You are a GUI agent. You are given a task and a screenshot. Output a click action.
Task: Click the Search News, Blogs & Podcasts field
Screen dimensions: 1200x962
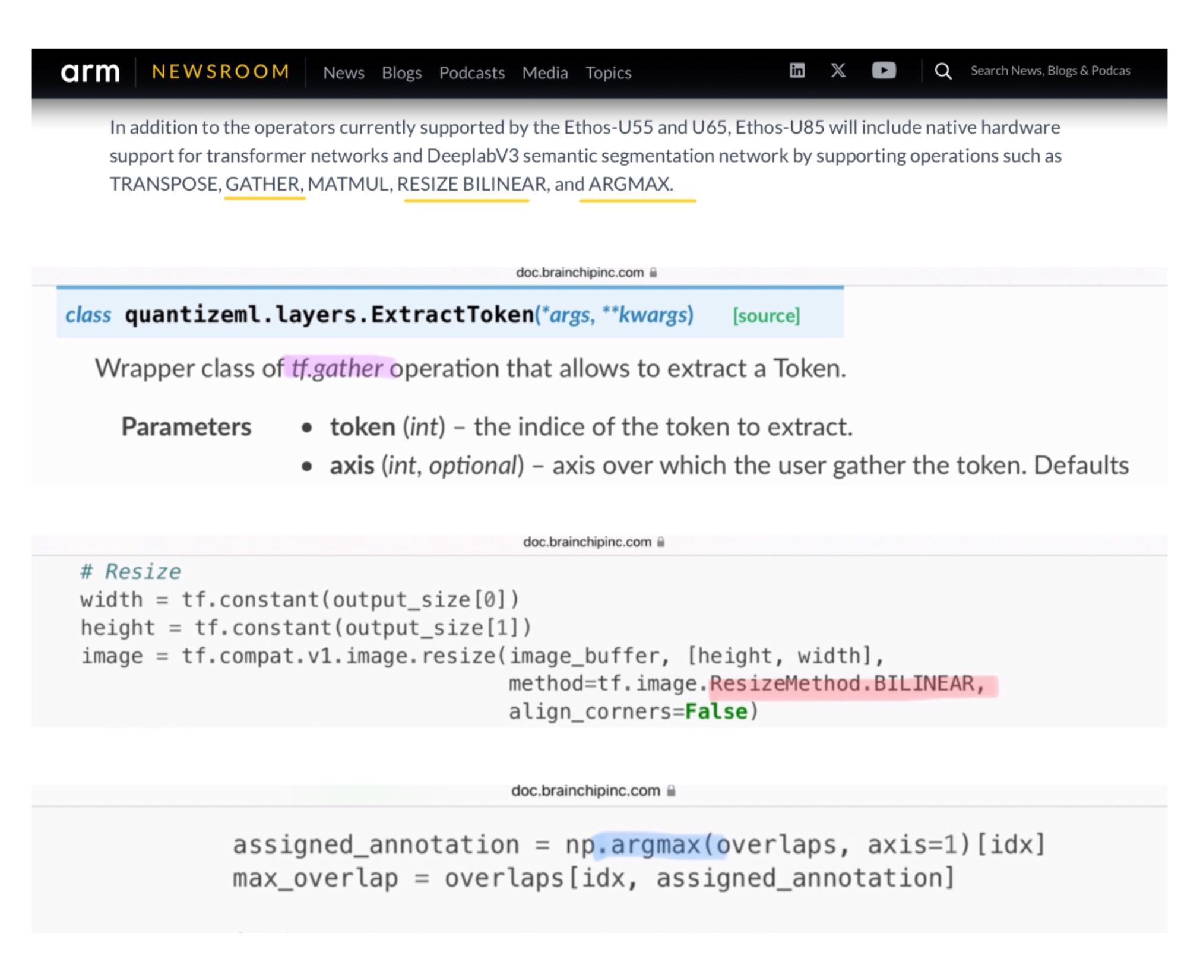coord(1050,71)
